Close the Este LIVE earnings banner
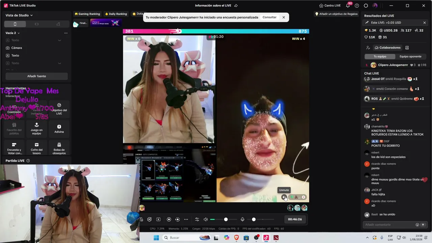Image resolution: width=432 pixels, height=243 pixels. [425, 23]
